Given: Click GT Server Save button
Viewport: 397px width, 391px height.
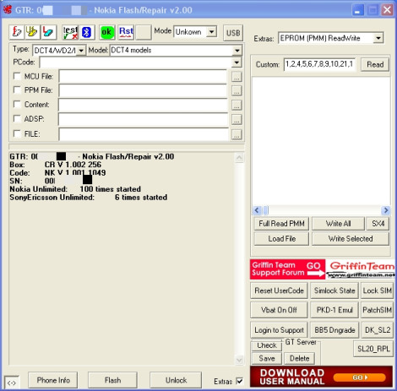Looking at the screenshot, I should click(x=267, y=358).
